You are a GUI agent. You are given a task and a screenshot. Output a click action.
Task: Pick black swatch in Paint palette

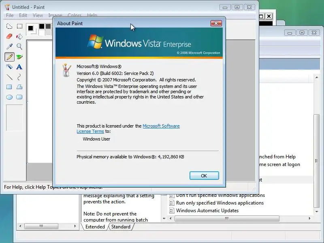(x=42, y=26)
